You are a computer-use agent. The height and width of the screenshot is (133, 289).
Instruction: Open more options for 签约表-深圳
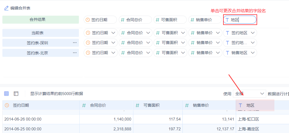[75, 42]
